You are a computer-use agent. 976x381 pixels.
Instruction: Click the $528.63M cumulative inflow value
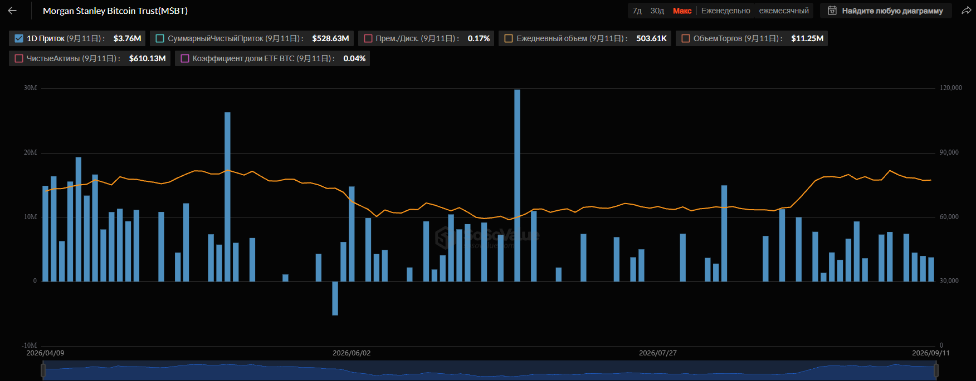330,38
